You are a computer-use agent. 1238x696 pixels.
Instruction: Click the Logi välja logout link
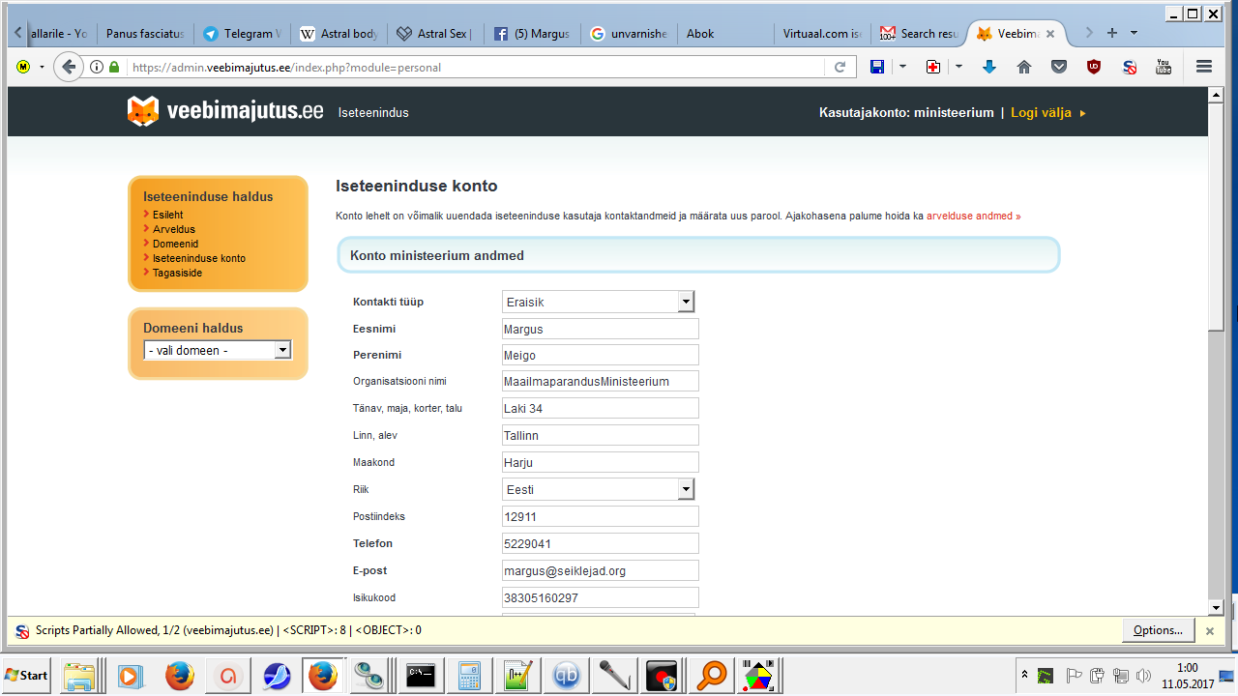click(1041, 113)
